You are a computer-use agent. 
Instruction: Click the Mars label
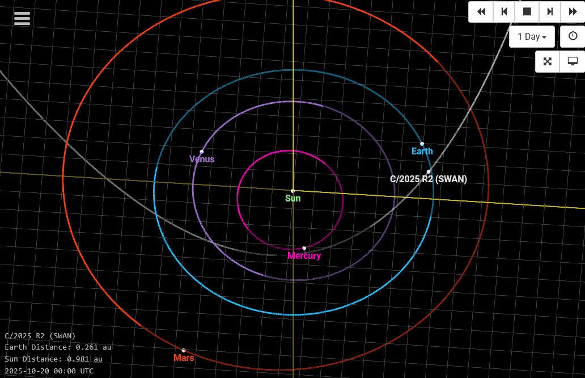184,358
